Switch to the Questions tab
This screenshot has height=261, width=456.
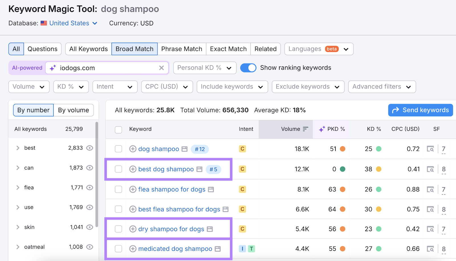click(x=42, y=49)
